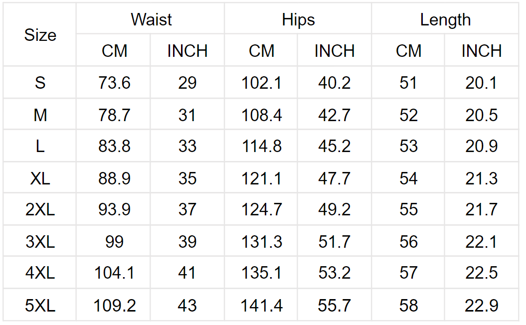Select the 93.9 waist CM cell

[x=113, y=209]
